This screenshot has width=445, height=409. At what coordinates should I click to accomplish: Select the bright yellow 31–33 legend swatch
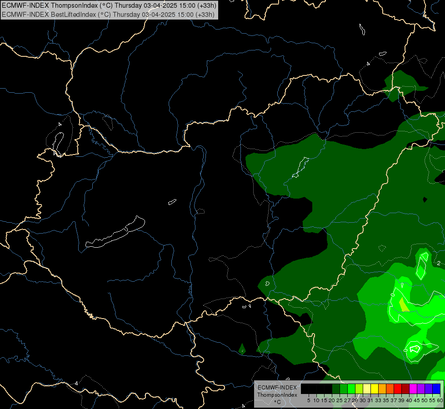pos(375,389)
